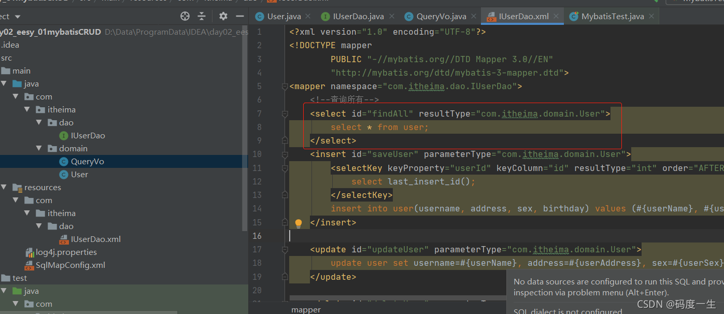
Task: Click the locate-in-project crosshair icon
Action: click(x=185, y=16)
